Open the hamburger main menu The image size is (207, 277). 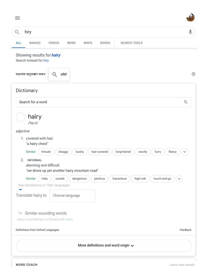18,18
